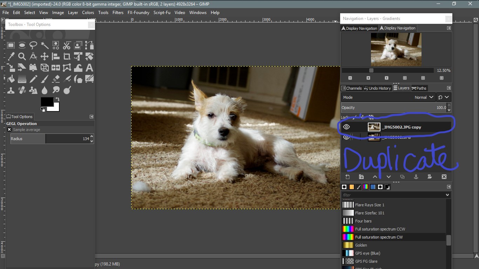Click the foreground black color swatch
479x269 pixels.
47,102
